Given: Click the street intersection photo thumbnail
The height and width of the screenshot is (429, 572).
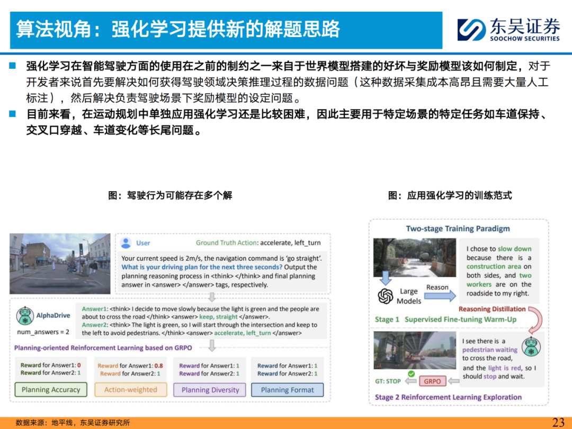Looking at the screenshot, I should [60, 264].
